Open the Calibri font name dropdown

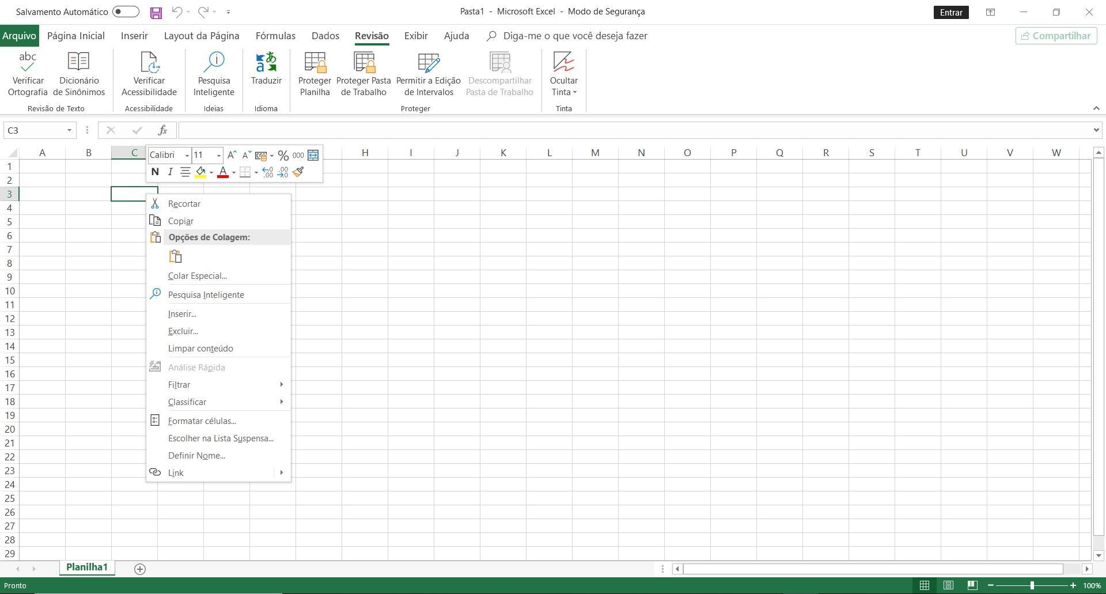click(x=187, y=156)
